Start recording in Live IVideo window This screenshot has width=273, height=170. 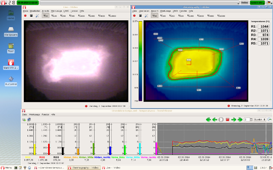(25, 16)
